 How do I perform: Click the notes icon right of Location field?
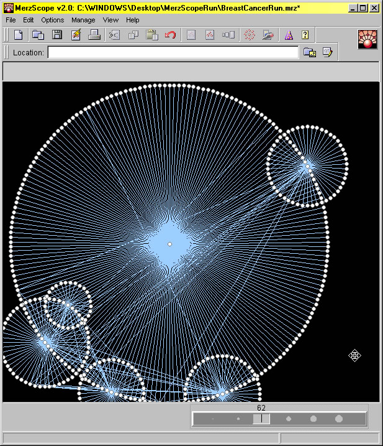327,53
